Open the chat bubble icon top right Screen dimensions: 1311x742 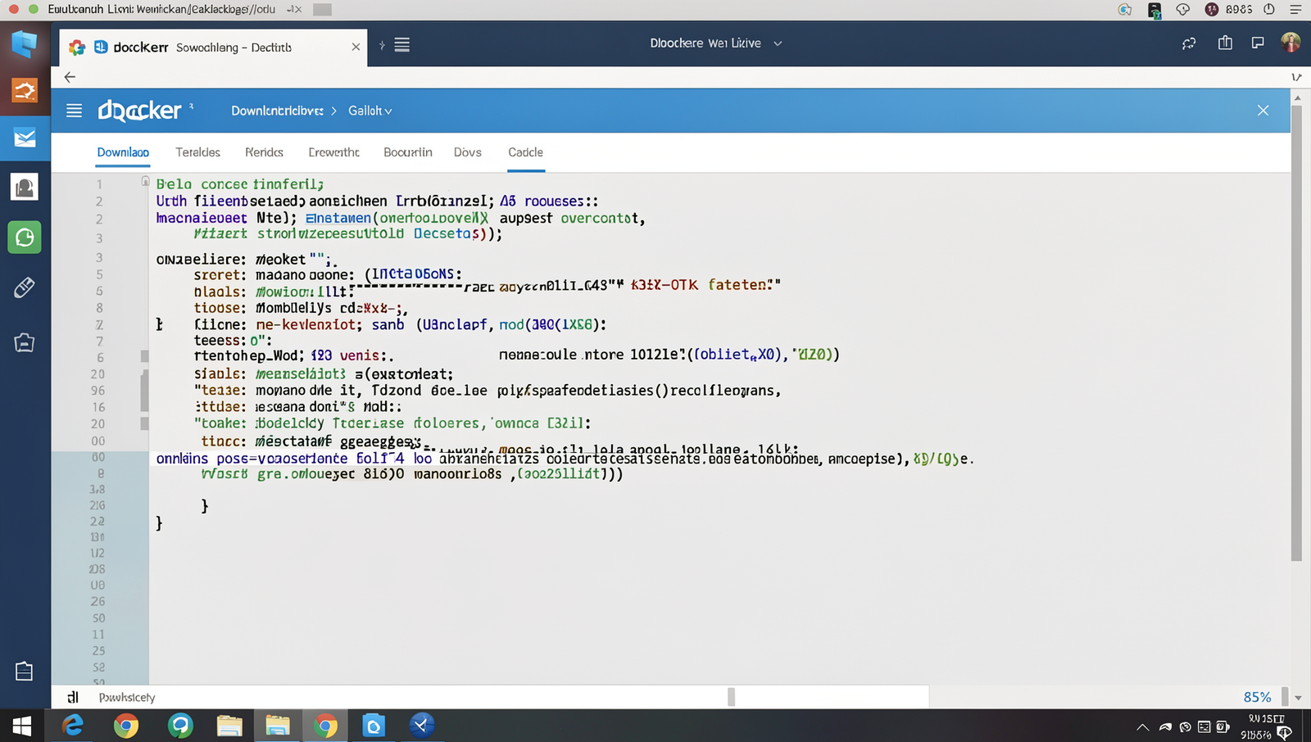click(1258, 43)
